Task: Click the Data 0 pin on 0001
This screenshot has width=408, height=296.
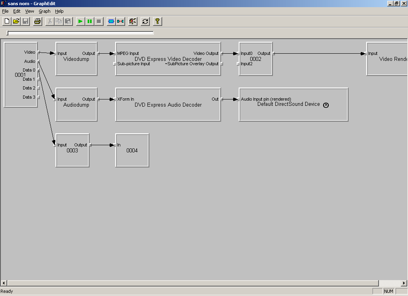Action: (39, 70)
